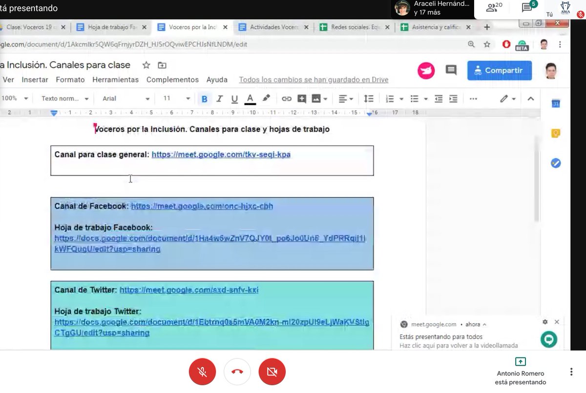The image size is (586, 393).
Task: Click the move-to-folder icon beside the title
Action: point(162,65)
